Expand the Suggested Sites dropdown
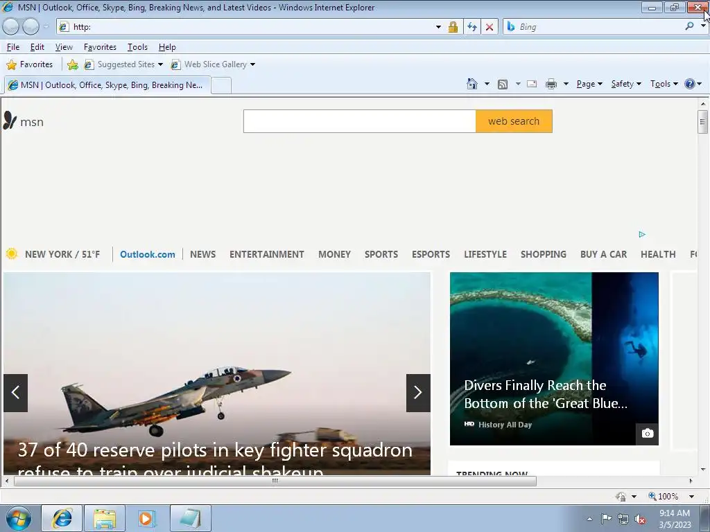Image resolution: width=710 pixels, height=532 pixels. pos(160,64)
